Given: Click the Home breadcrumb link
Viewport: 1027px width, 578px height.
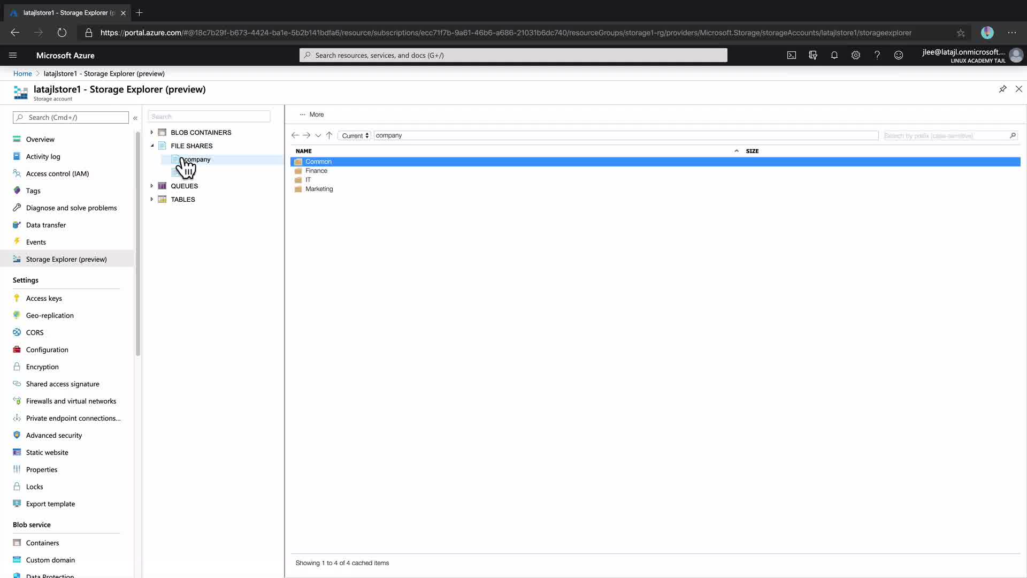Looking at the screenshot, I should pyautogui.click(x=22, y=73).
